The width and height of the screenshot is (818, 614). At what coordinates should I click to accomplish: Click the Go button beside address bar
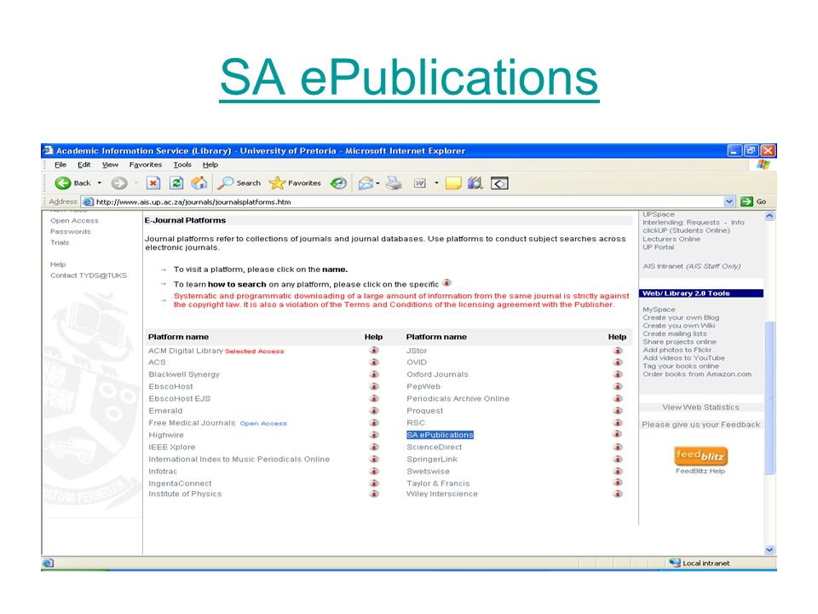753,201
